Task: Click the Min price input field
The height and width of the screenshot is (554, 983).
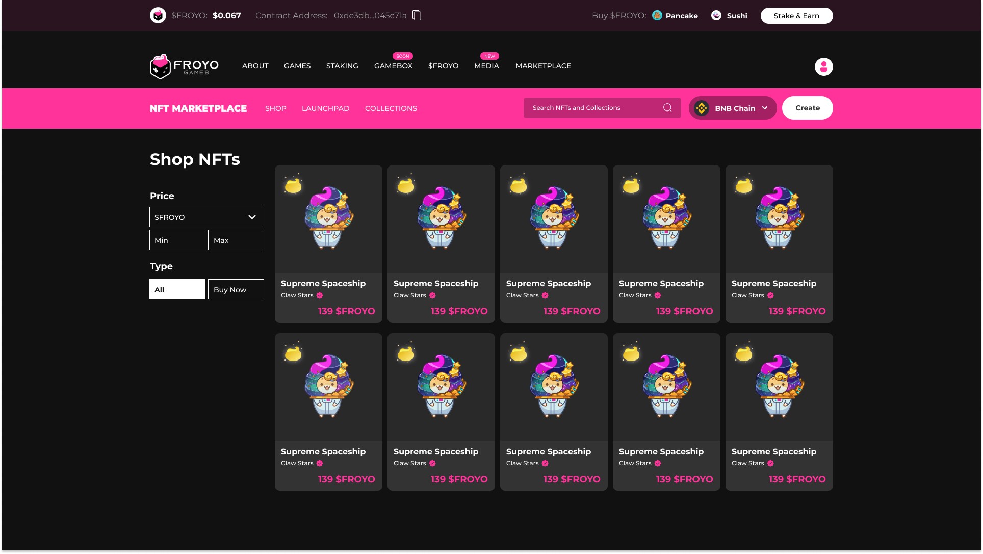Action: coord(177,240)
